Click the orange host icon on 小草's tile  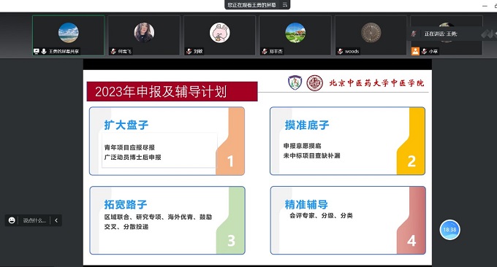[415, 51]
